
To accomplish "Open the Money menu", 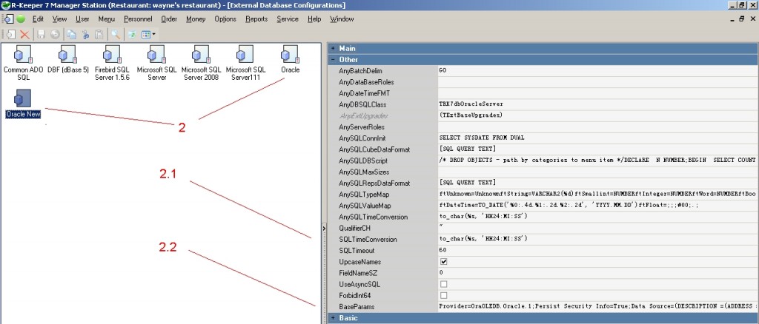I will point(196,18).
